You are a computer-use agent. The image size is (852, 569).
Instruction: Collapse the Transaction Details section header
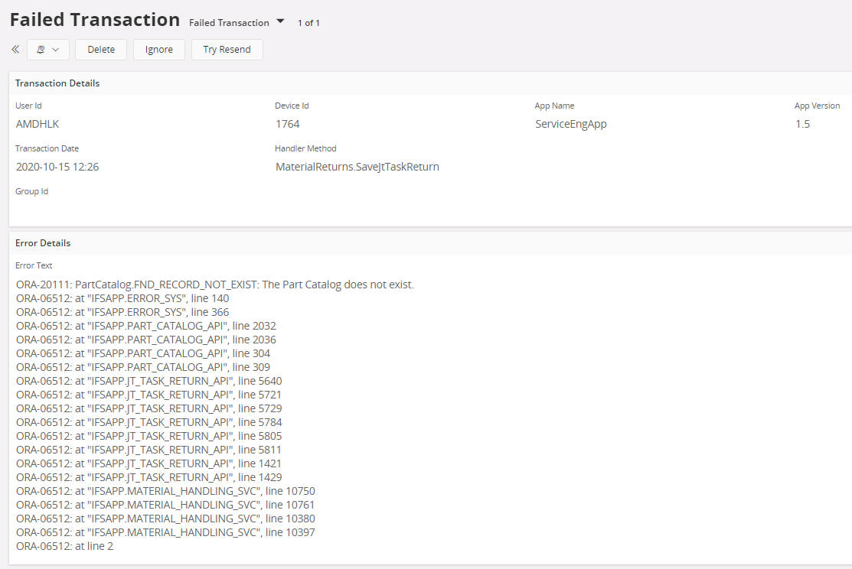point(57,83)
